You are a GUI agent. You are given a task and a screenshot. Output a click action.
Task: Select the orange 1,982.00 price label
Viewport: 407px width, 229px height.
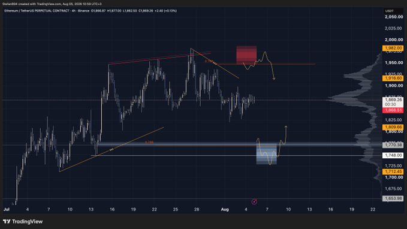coord(393,48)
